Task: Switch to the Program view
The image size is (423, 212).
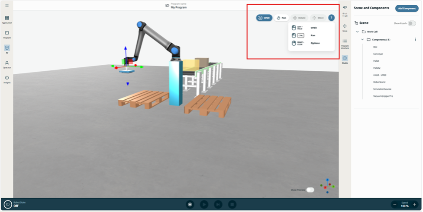Action: click(7, 35)
